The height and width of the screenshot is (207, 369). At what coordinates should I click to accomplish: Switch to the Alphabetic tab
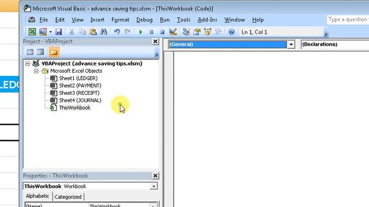[x=37, y=196]
